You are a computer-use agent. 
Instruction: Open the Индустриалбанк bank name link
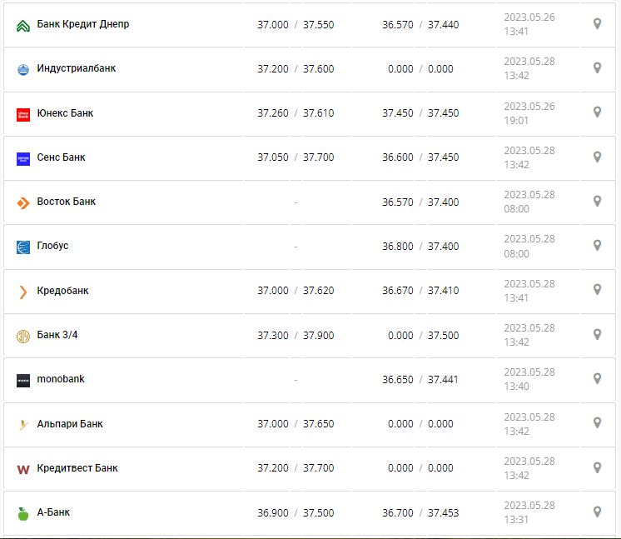point(77,68)
